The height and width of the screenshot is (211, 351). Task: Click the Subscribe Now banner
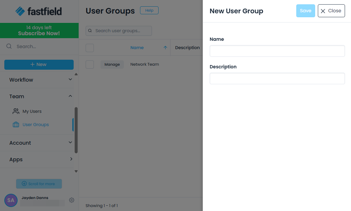pos(39,31)
